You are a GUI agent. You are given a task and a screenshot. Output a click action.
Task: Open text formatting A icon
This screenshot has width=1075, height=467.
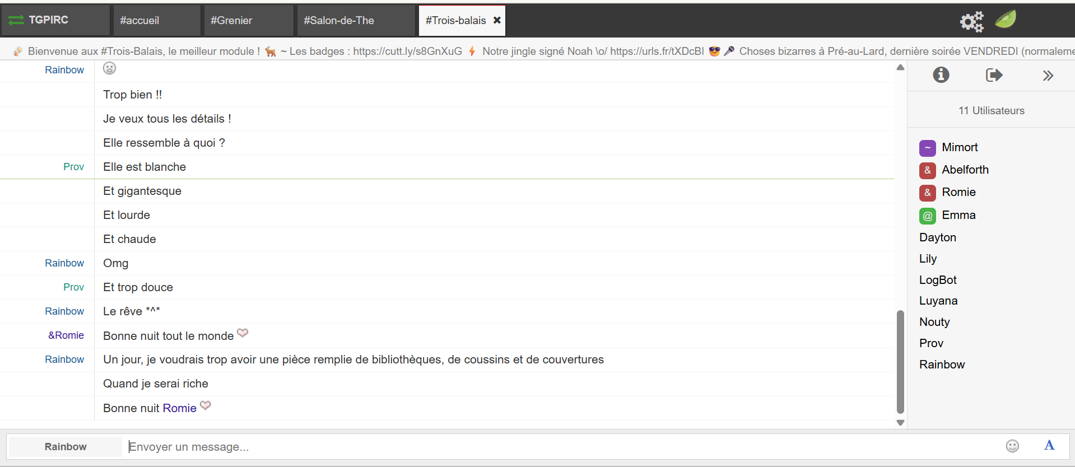(1049, 445)
